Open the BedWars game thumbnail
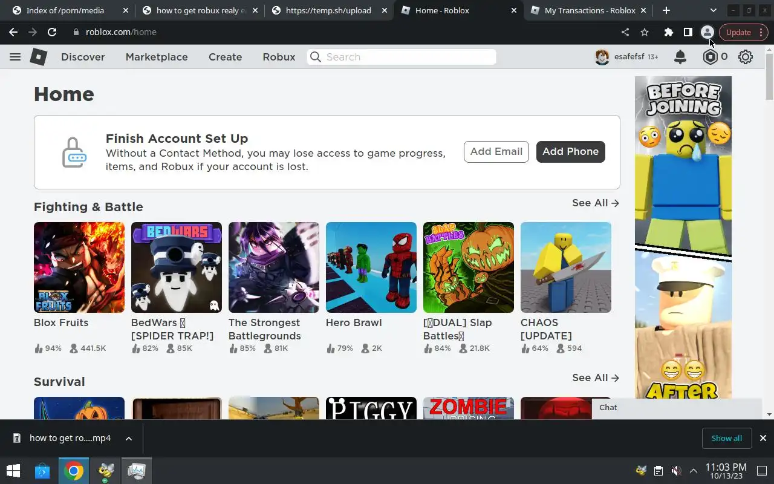This screenshot has width=774, height=484. pos(177,267)
